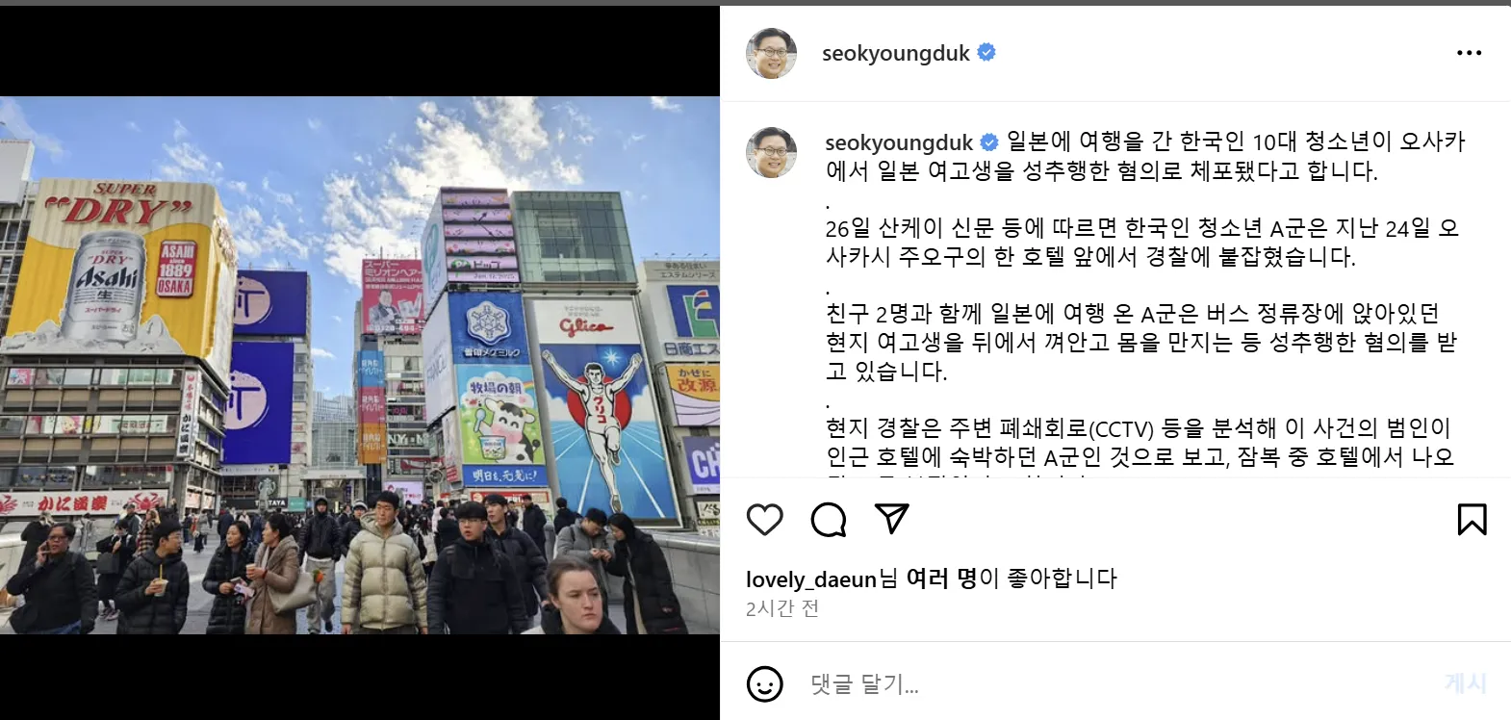Click the caption seokyoungduk avatar

pyautogui.click(x=772, y=152)
